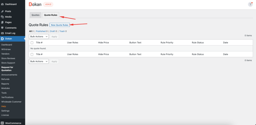
Task: Click the Dokan D icon in sidebar
Action: coord(2,39)
